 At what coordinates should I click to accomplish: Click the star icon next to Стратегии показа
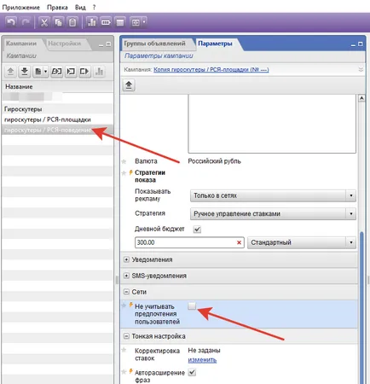coord(124,173)
